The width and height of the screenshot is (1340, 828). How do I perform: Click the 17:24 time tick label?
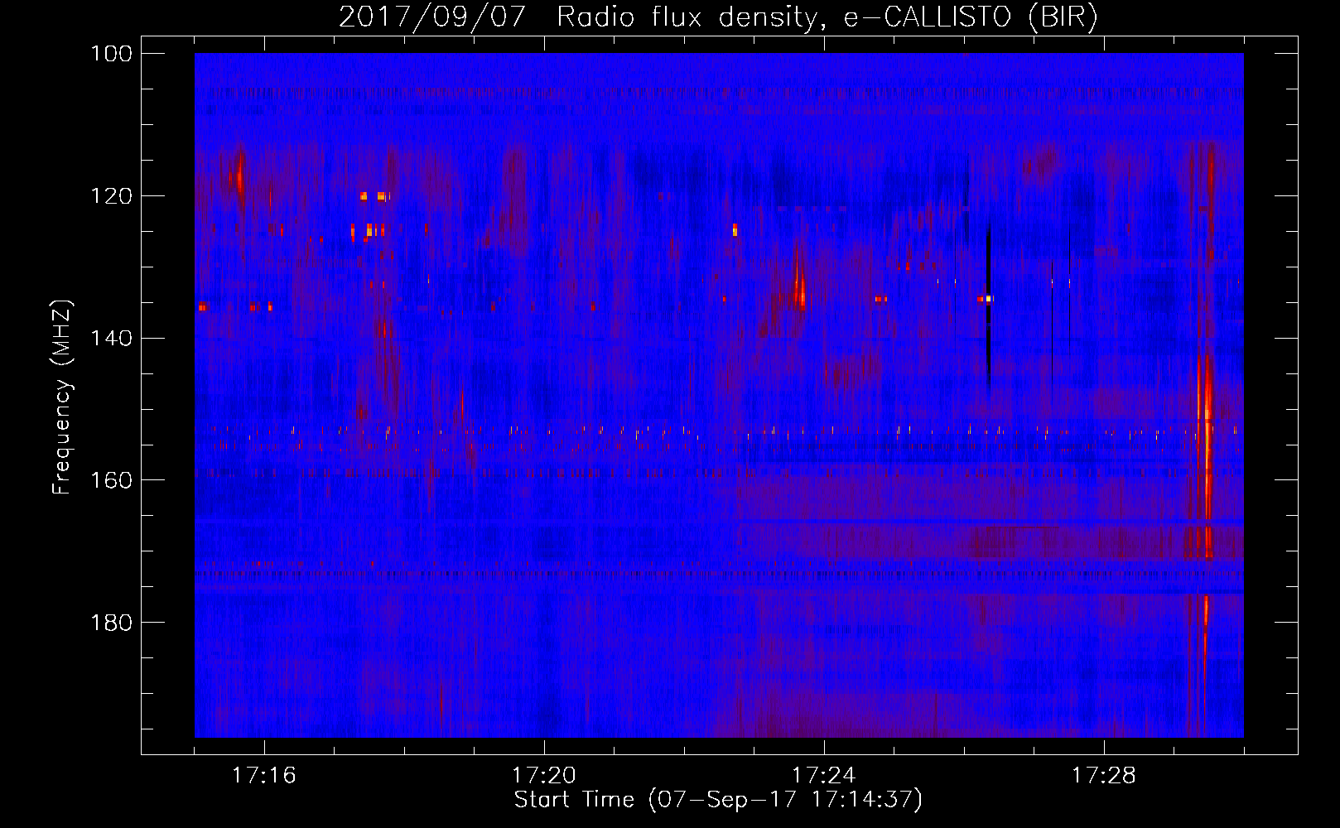824,776
